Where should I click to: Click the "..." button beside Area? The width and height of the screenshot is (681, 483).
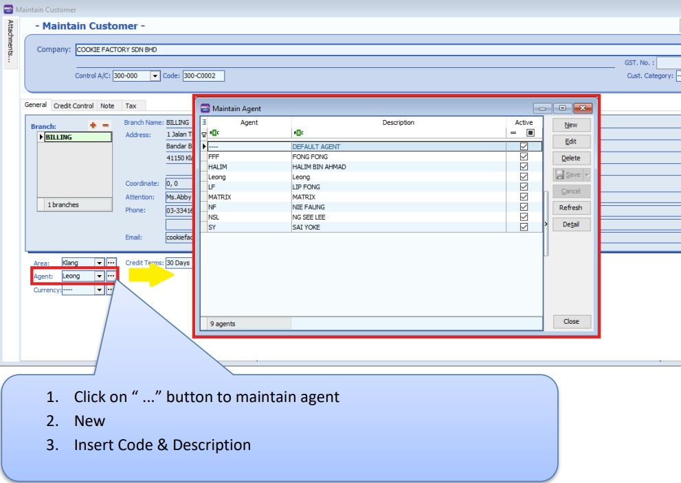pos(111,263)
